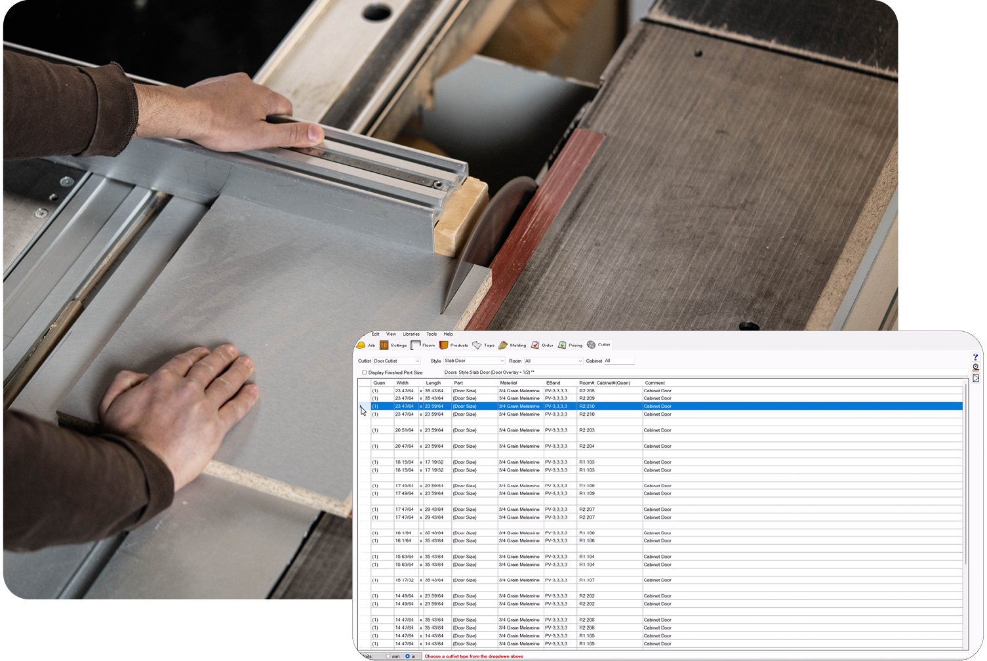Click the Material column header
Viewport: 987px width, 661px height.
click(x=508, y=383)
